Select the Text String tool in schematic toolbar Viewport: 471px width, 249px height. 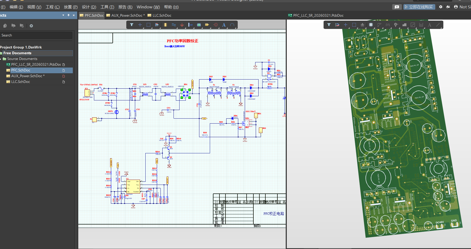coord(224,25)
